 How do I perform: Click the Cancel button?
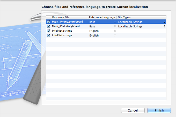(133, 110)
